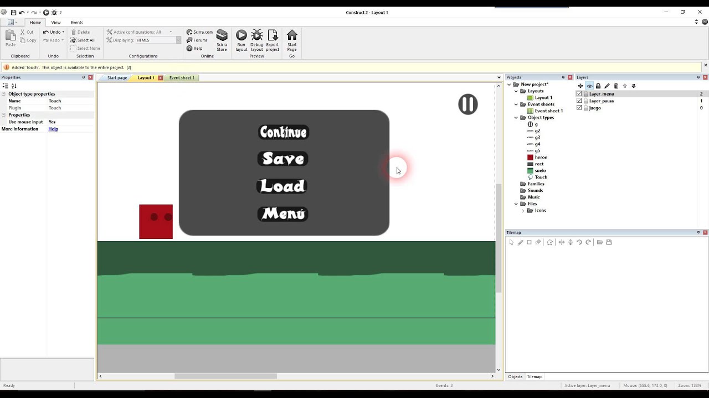The height and width of the screenshot is (398, 709).
Task: Click the rename layer pencil icon
Action: coord(607,86)
